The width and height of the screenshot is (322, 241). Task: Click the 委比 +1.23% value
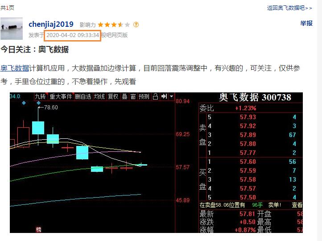[x=246, y=108]
